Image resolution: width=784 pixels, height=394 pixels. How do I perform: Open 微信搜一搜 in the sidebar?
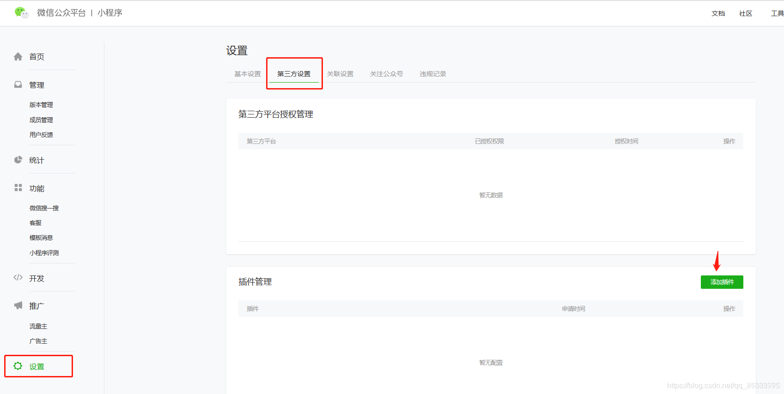pos(44,208)
